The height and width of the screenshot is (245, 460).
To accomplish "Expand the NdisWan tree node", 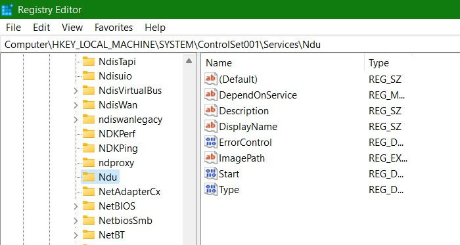I will click(76, 105).
